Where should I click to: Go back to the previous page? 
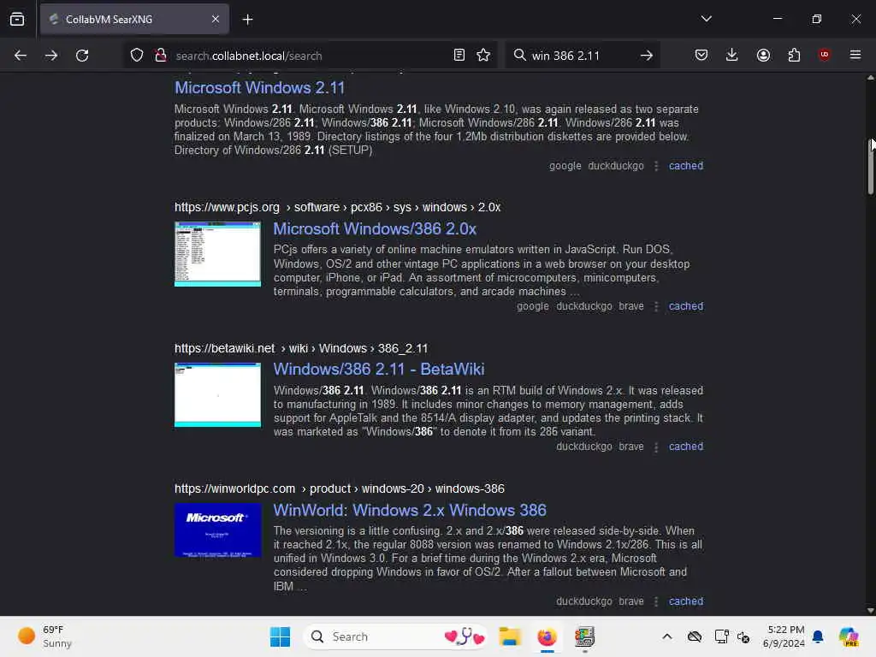pyautogui.click(x=21, y=56)
